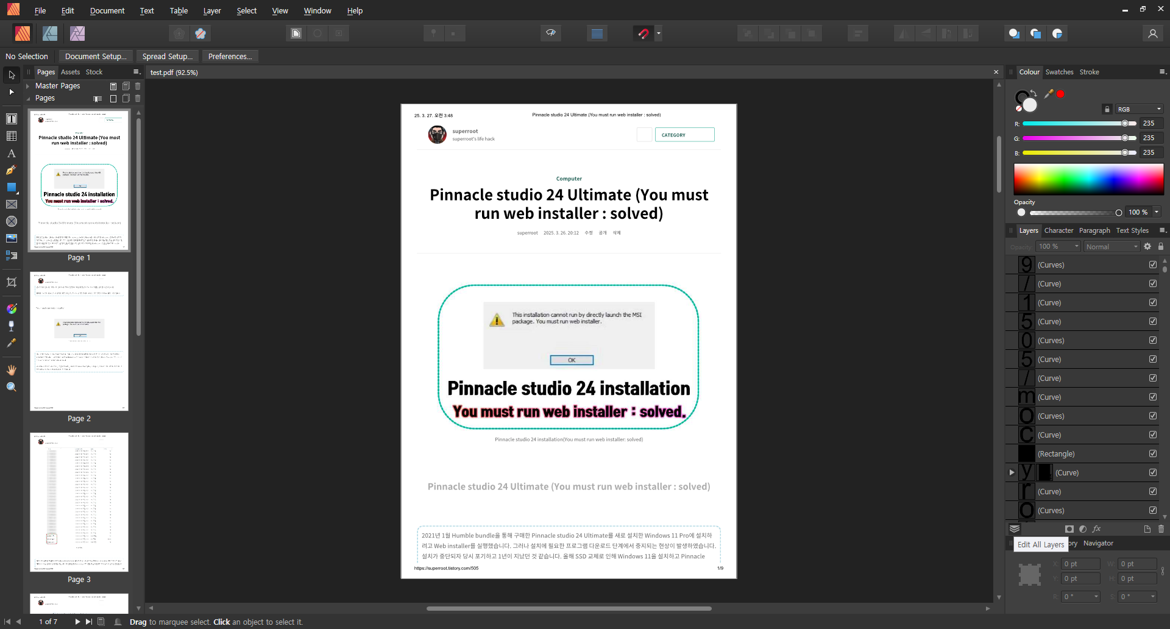This screenshot has width=1170, height=629.
Task: Select the Node tool
Action: tap(12, 92)
